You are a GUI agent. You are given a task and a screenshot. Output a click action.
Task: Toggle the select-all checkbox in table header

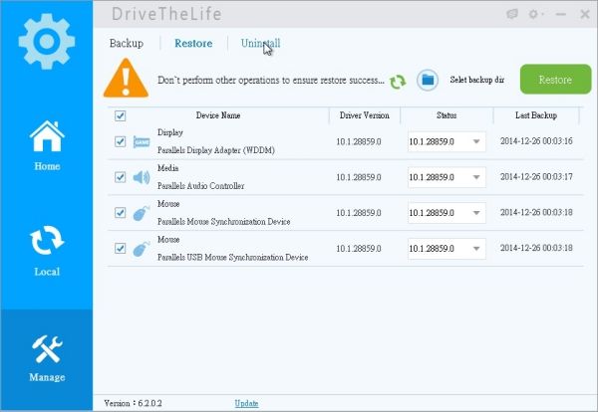(x=121, y=116)
